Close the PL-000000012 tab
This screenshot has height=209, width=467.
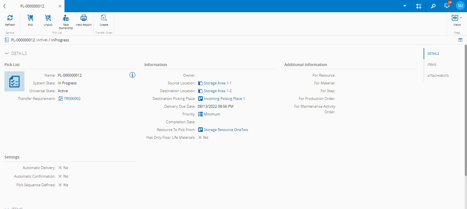60,6
